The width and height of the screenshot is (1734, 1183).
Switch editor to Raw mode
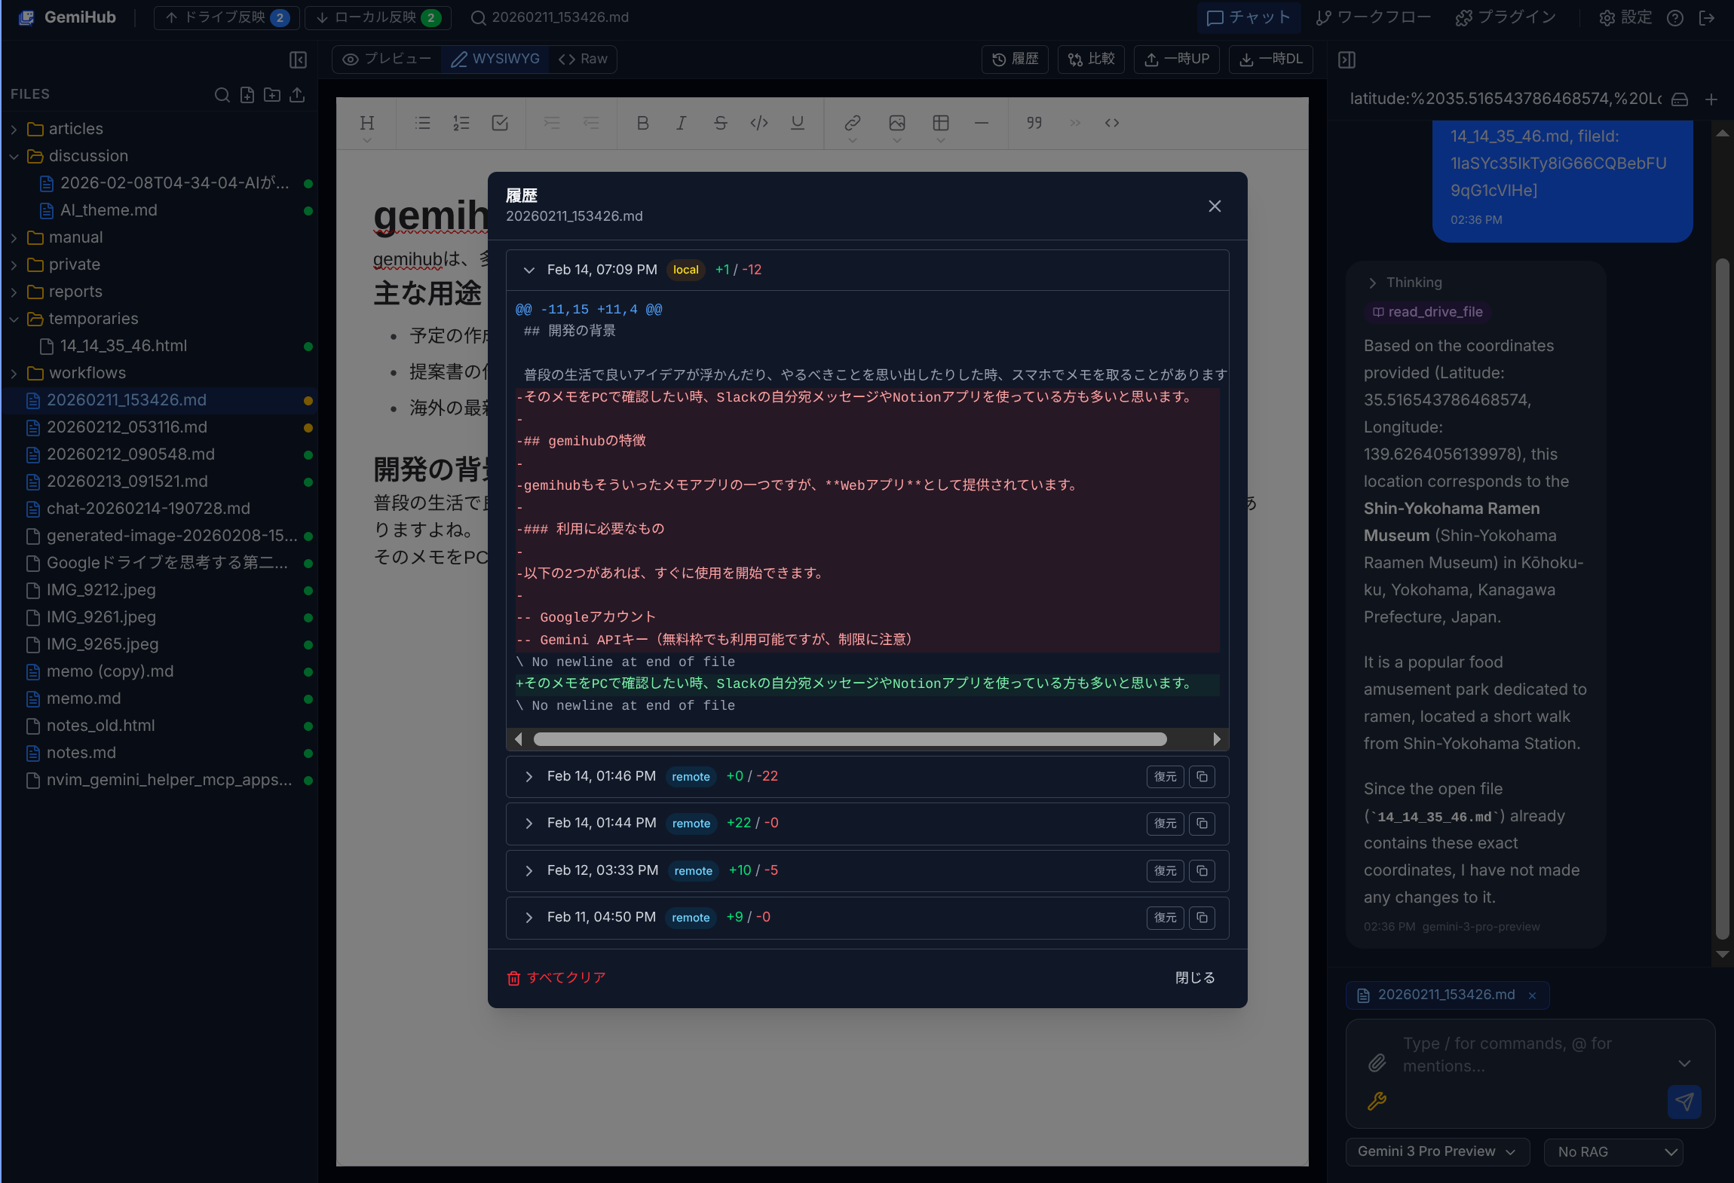[x=583, y=59]
